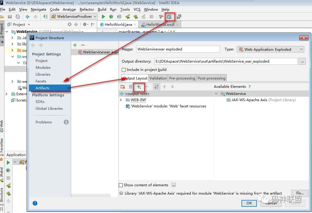Select Facets in Project Settings

point(41,81)
